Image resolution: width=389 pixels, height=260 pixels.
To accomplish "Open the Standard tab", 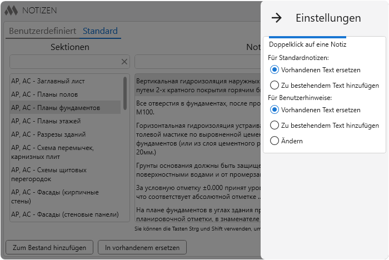I will click(x=100, y=31).
